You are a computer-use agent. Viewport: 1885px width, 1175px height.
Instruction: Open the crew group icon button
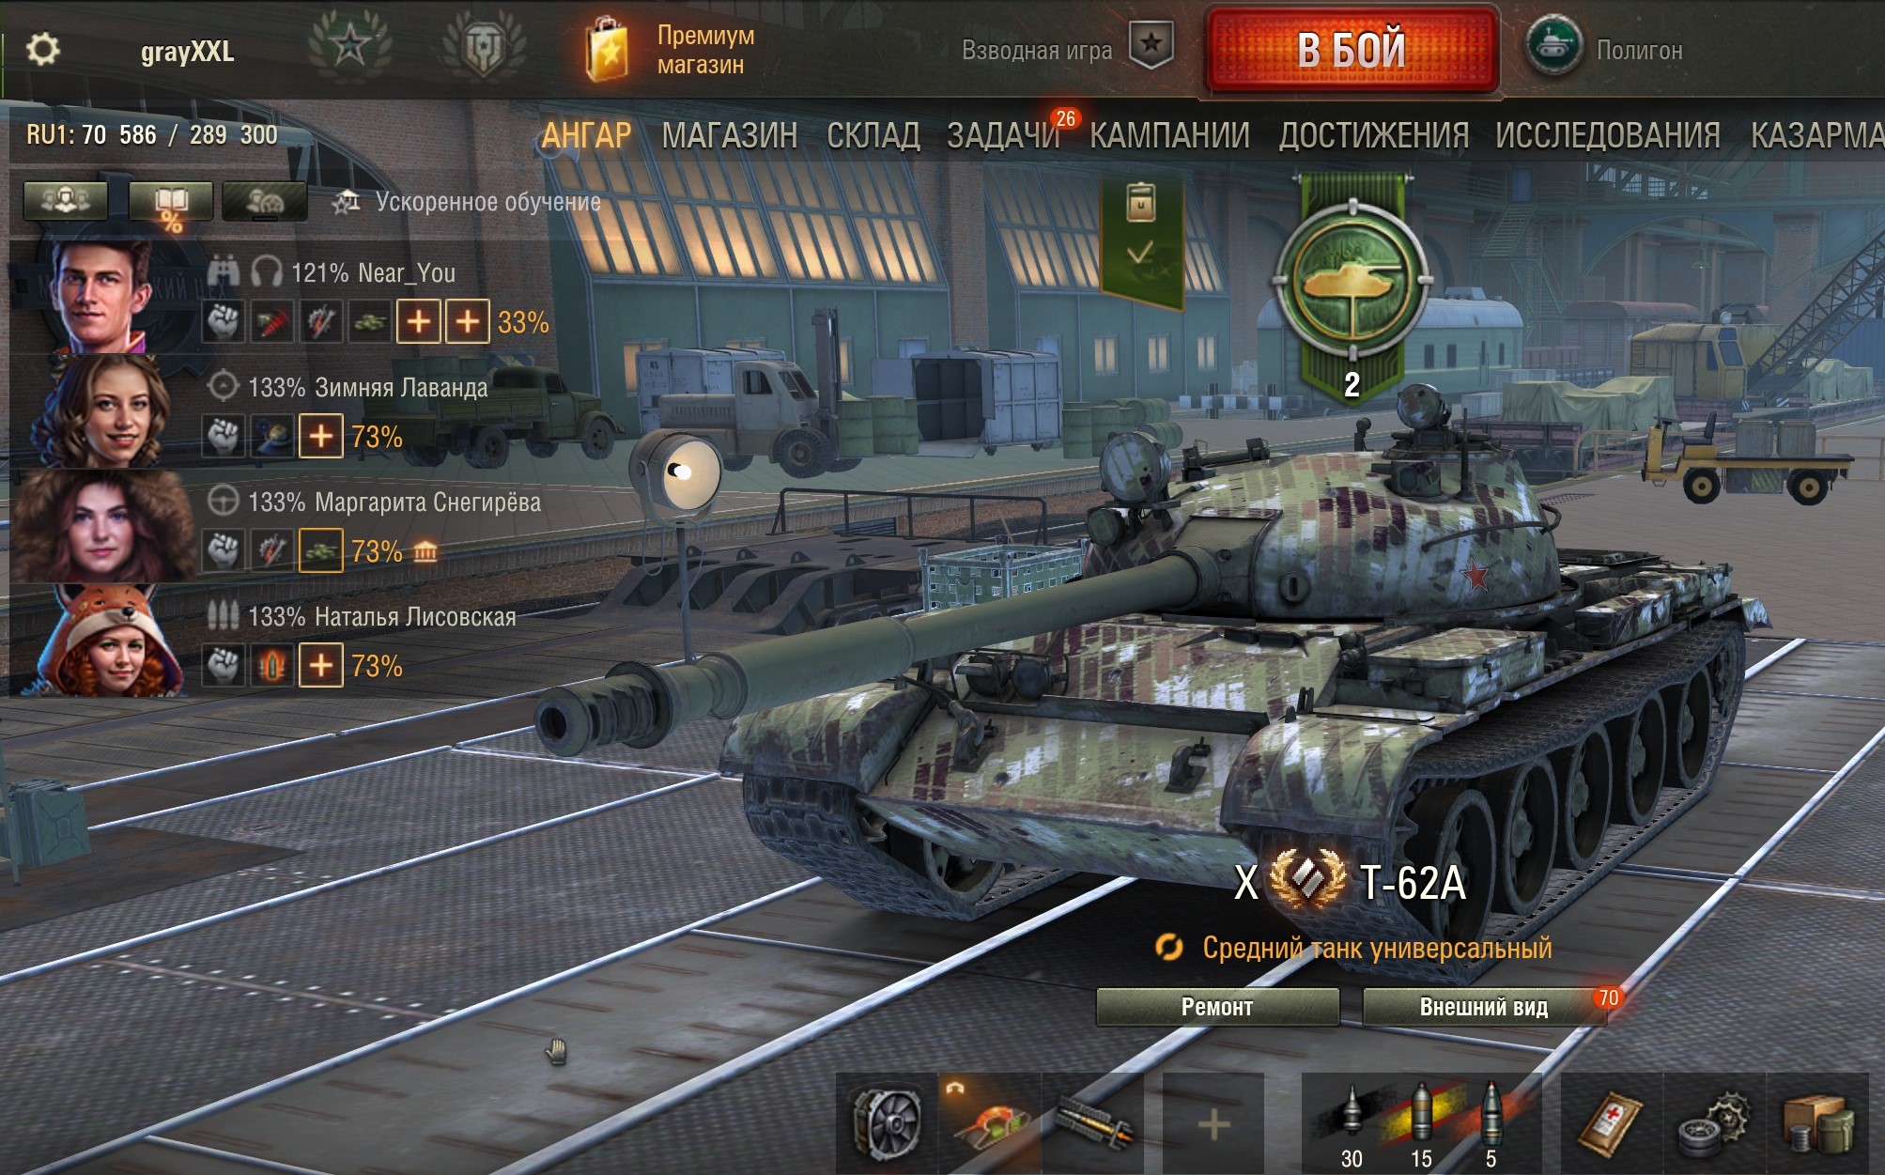(x=66, y=200)
